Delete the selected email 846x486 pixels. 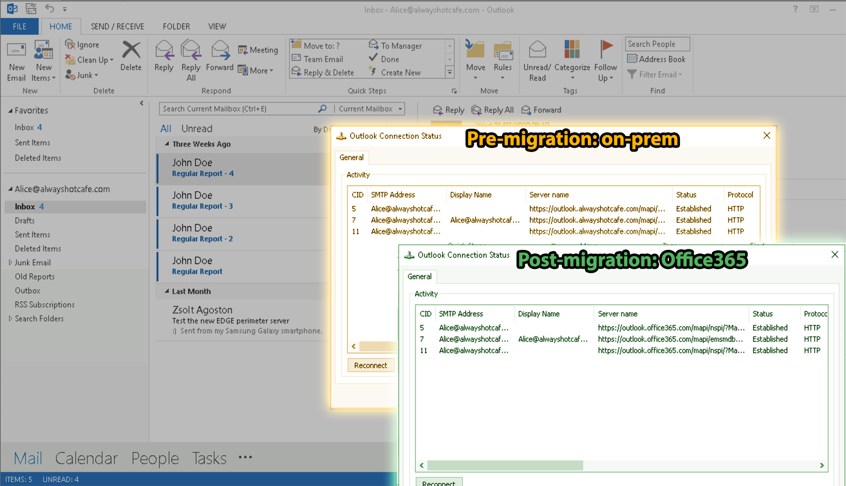pyautogui.click(x=131, y=57)
